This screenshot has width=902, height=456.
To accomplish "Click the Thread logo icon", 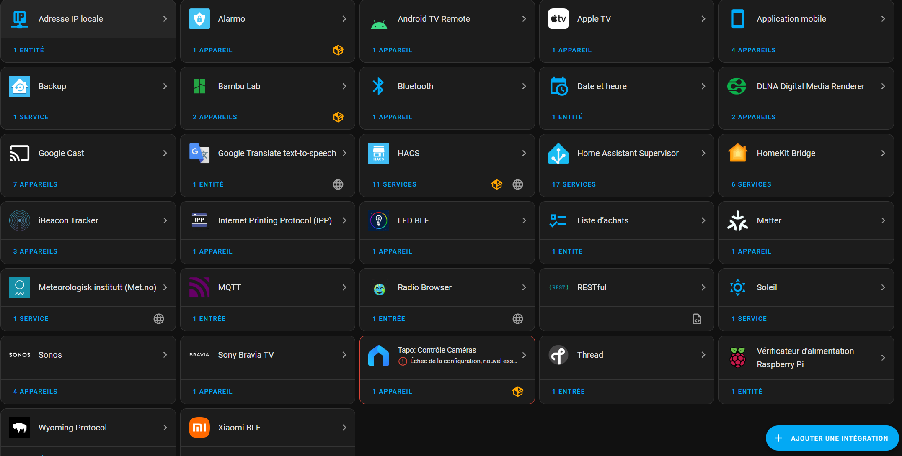I will point(558,355).
